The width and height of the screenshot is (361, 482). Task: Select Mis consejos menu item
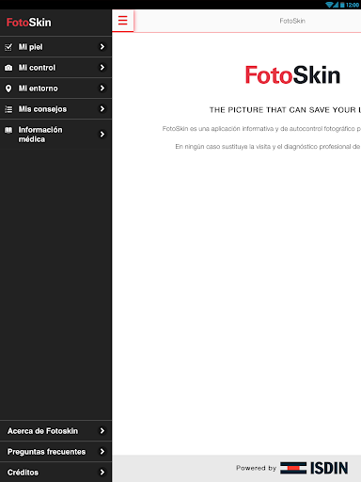tap(55, 109)
